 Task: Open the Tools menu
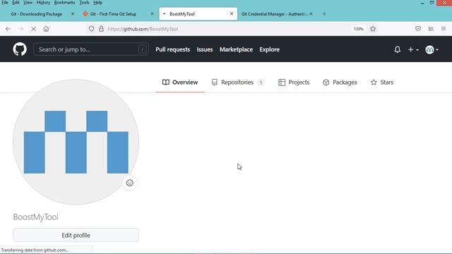(85, 3)
